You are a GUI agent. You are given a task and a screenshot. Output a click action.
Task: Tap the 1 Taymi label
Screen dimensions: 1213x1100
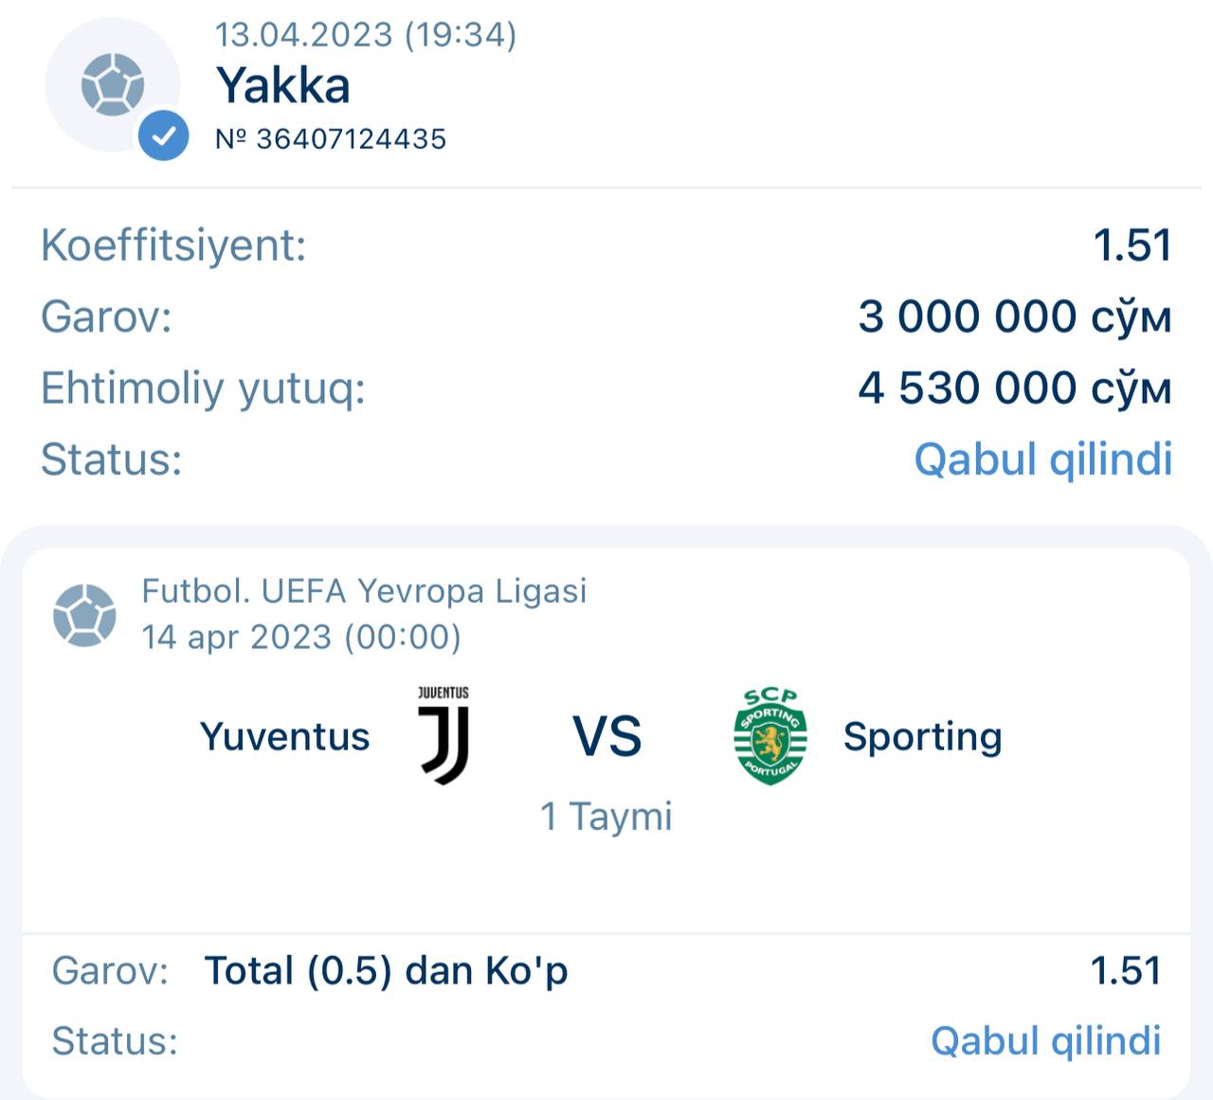coord(606,816)
